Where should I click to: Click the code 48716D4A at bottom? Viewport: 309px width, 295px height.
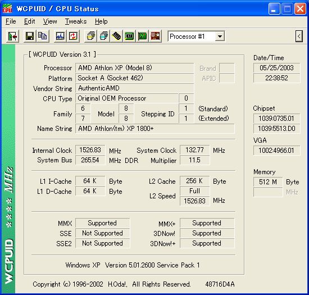click(220, 284)
